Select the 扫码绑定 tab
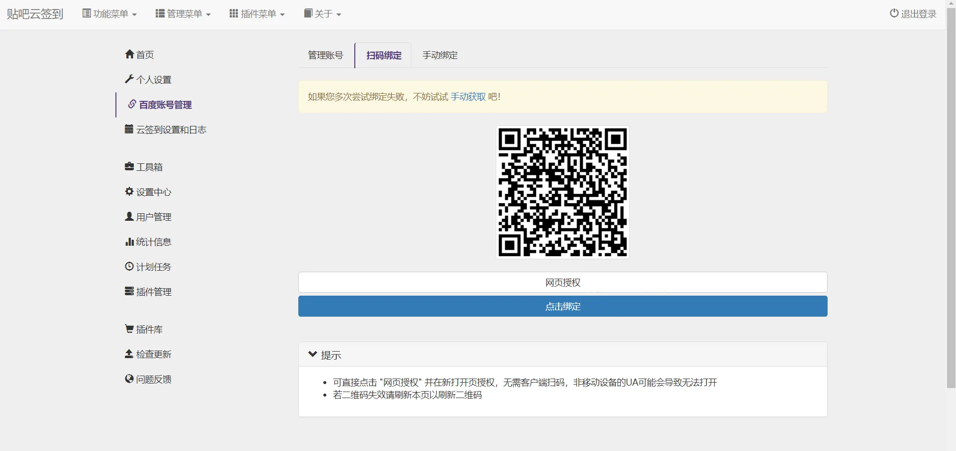The height and width of the screenshot is (451, 956). (383, 55)
